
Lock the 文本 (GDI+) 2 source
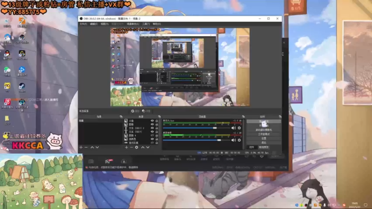(157, 128)
